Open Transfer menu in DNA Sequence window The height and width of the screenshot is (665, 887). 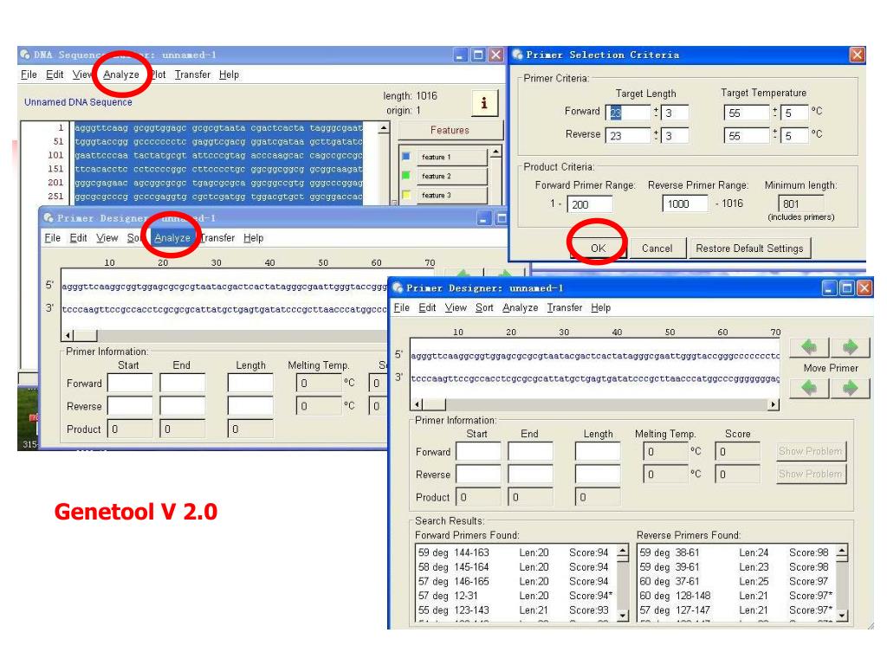click(x=192, y=74)
